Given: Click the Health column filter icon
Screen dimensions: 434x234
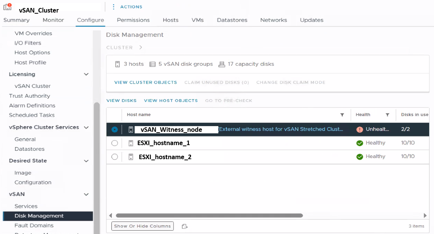Looking at the screenshot, I should (387, 115).
